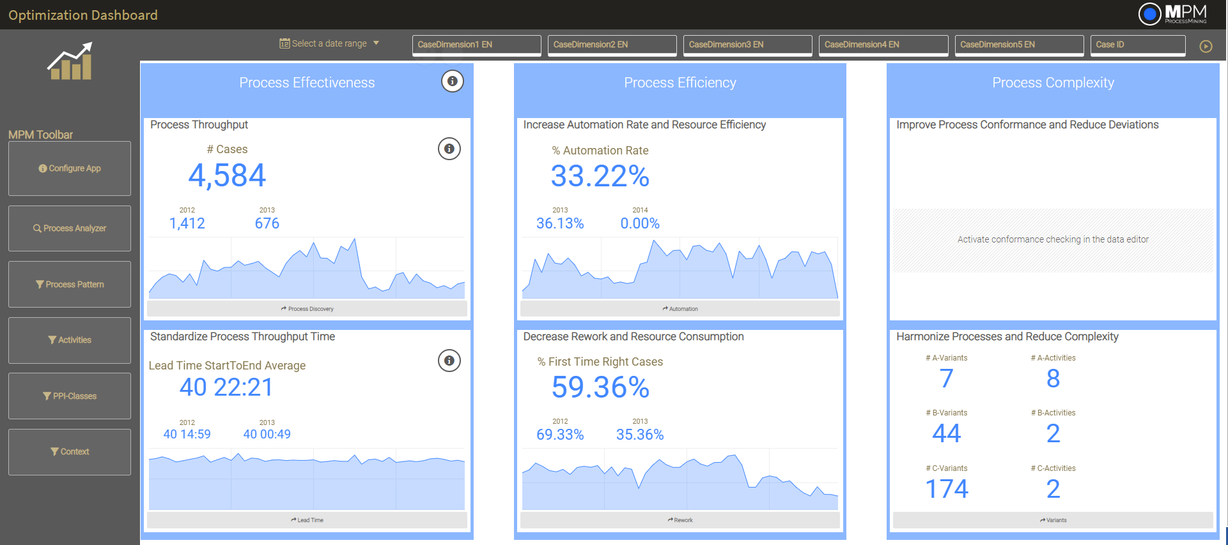Click the 4,584 cases value
The image size is (1228, 545).
(x=227, y=175)
